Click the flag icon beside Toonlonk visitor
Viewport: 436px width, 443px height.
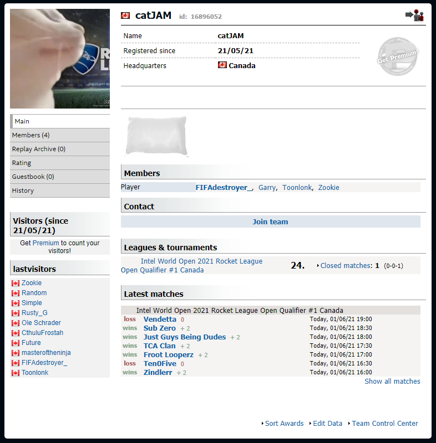[16, 373]
